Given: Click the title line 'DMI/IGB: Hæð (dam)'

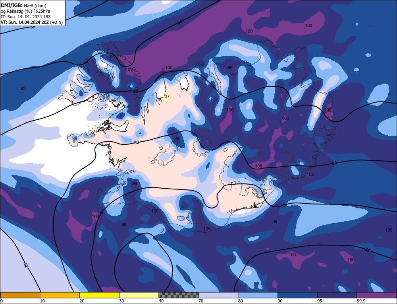Looking at the screenshot, I should coord(23,5).
